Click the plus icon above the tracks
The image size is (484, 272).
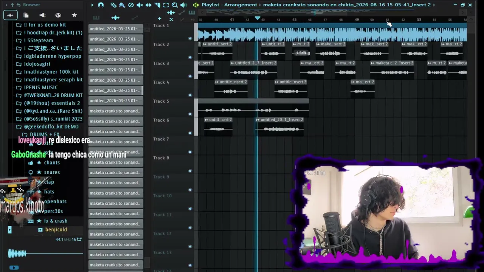[x=160, y=19]
